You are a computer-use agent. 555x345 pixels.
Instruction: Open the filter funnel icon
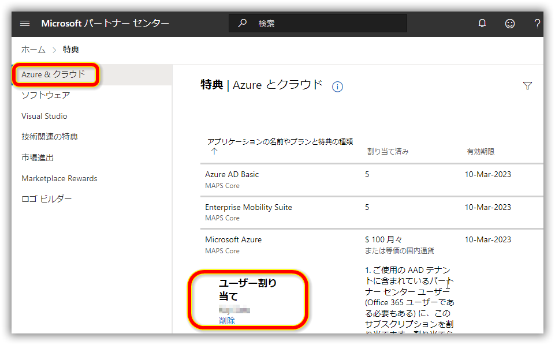tap(527, 85)
